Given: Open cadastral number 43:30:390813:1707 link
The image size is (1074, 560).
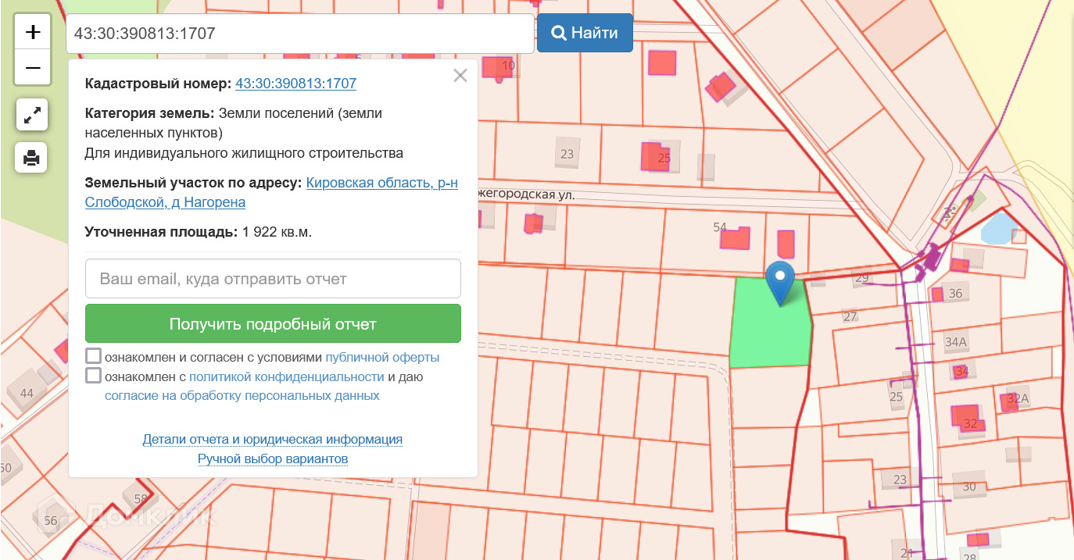Looking at the screenshot, I should (295, 84).
